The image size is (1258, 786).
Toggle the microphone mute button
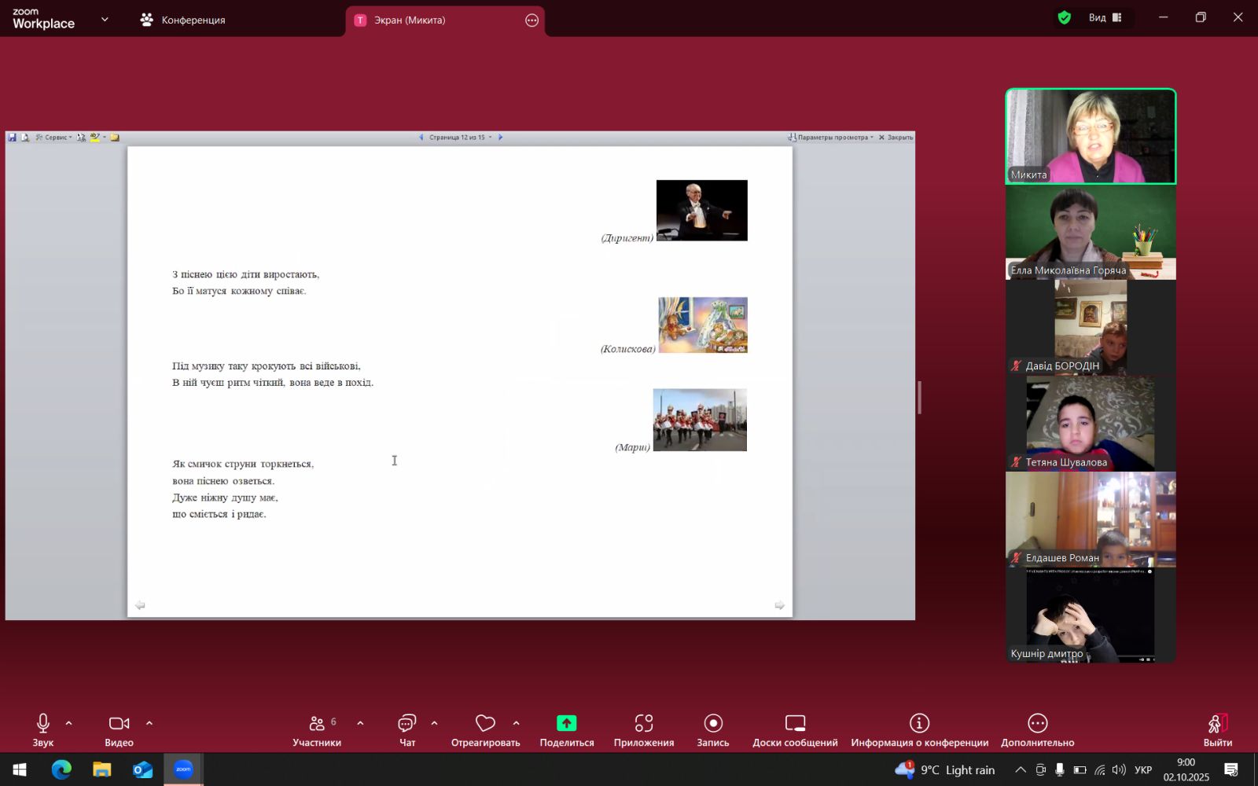coord(43,724)
